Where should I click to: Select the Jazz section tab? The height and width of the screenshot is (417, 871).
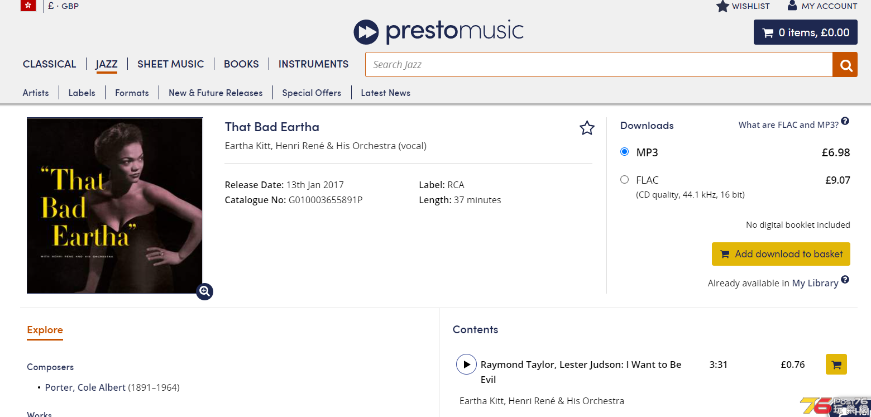[x=106, y=64]
